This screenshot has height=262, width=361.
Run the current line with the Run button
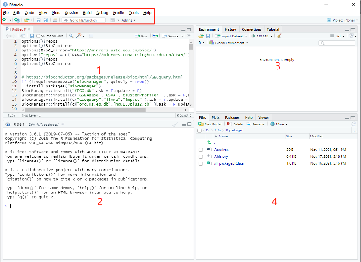point(142,36)
